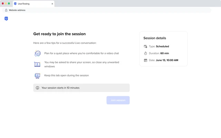Click the stopwatch Duration icon
Image resolution: width=221 pixels, height=138 pixels.
(145, 53)
